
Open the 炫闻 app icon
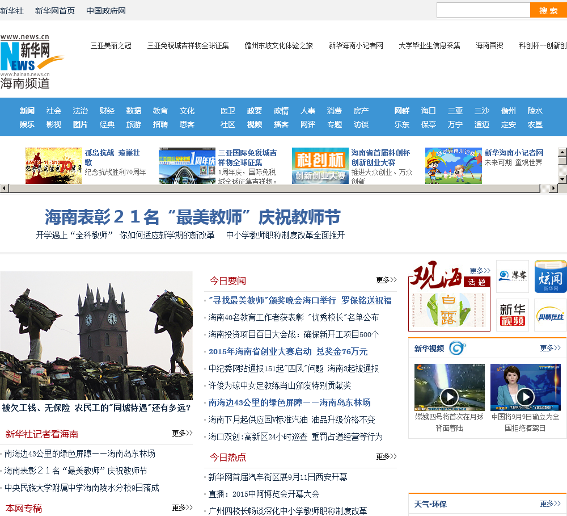[x=551, y=276]
